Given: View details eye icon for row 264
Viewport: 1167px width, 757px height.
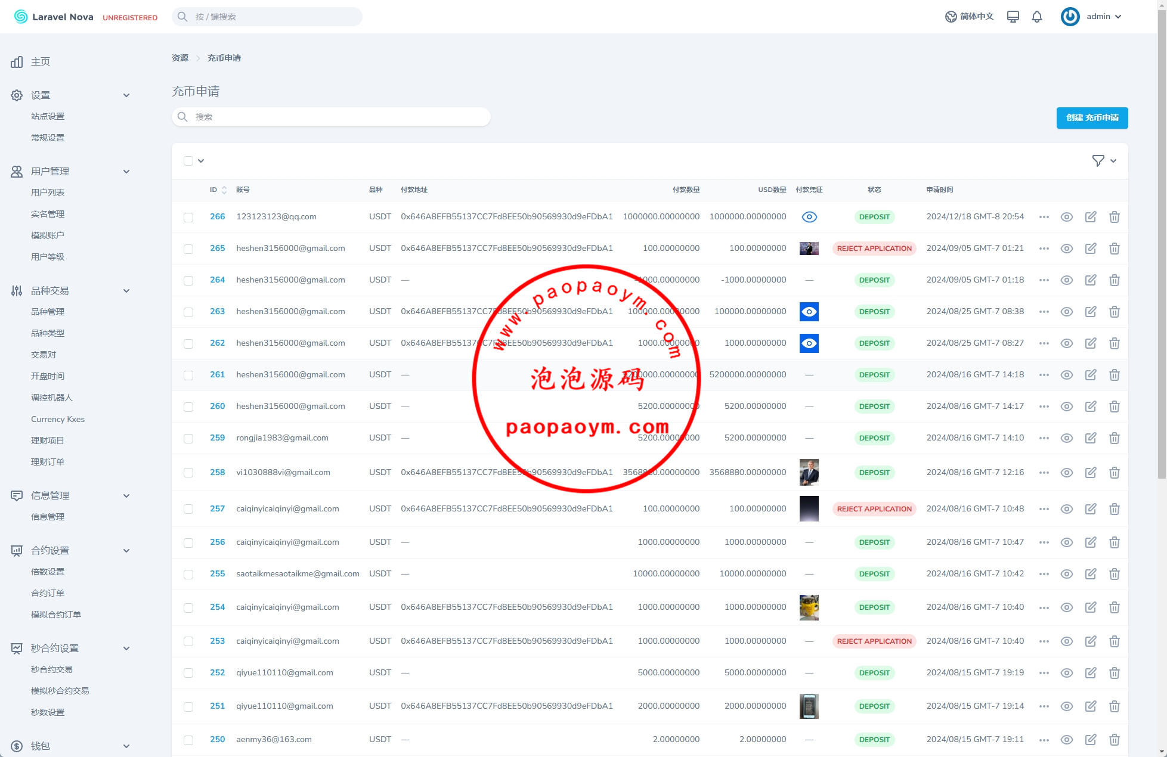Looking at the screenshot, I should (x=1067, y=280).
